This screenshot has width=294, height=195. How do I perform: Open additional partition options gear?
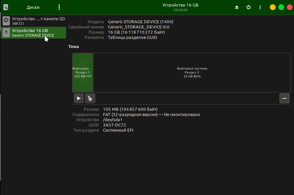[90, 98]
